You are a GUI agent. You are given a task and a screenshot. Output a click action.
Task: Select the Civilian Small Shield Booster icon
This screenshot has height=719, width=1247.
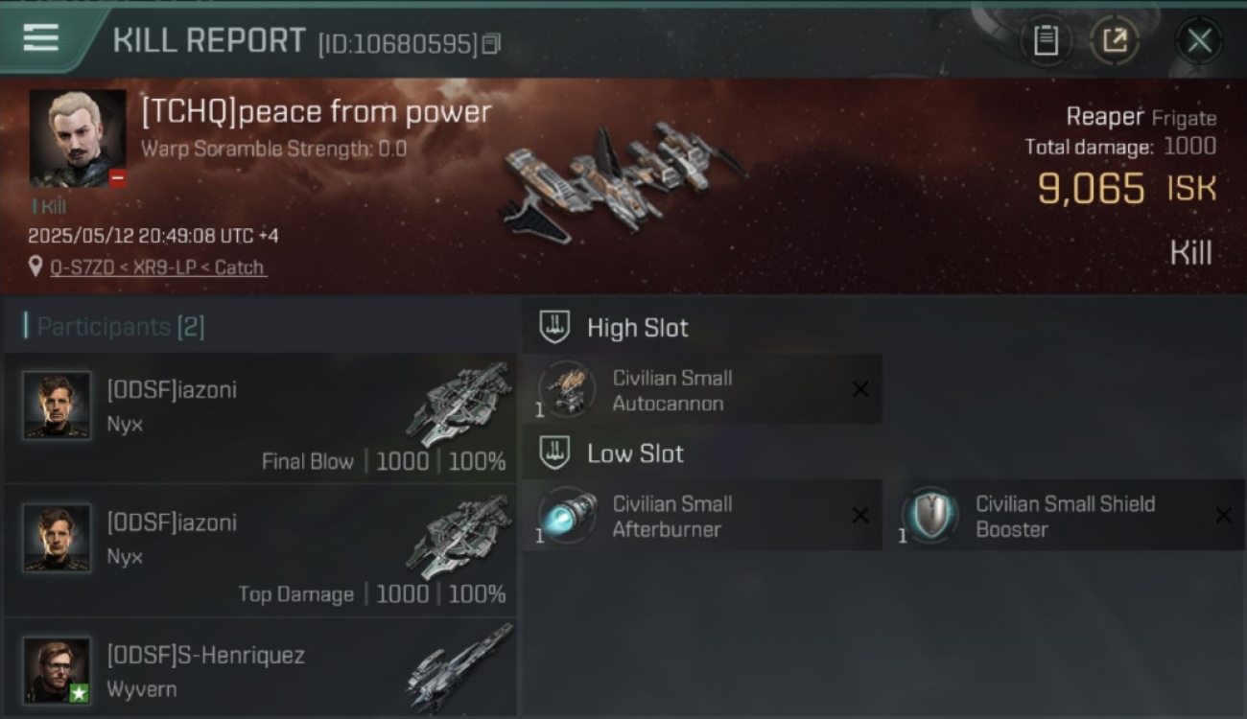pyautogui.click(x=929, y=515)
